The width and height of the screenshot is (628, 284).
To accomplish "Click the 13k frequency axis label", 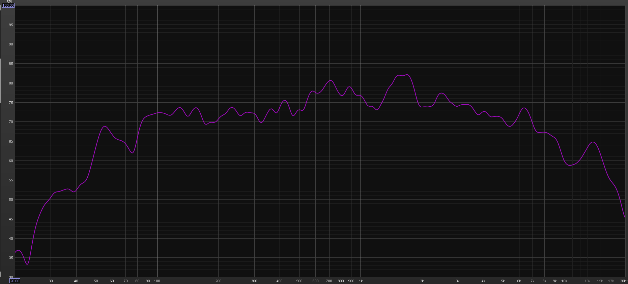I will 587,281.
